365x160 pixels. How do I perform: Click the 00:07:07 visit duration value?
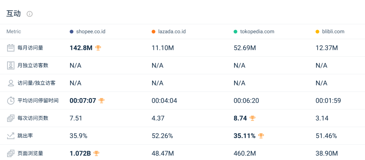click(x=83, y=101)
